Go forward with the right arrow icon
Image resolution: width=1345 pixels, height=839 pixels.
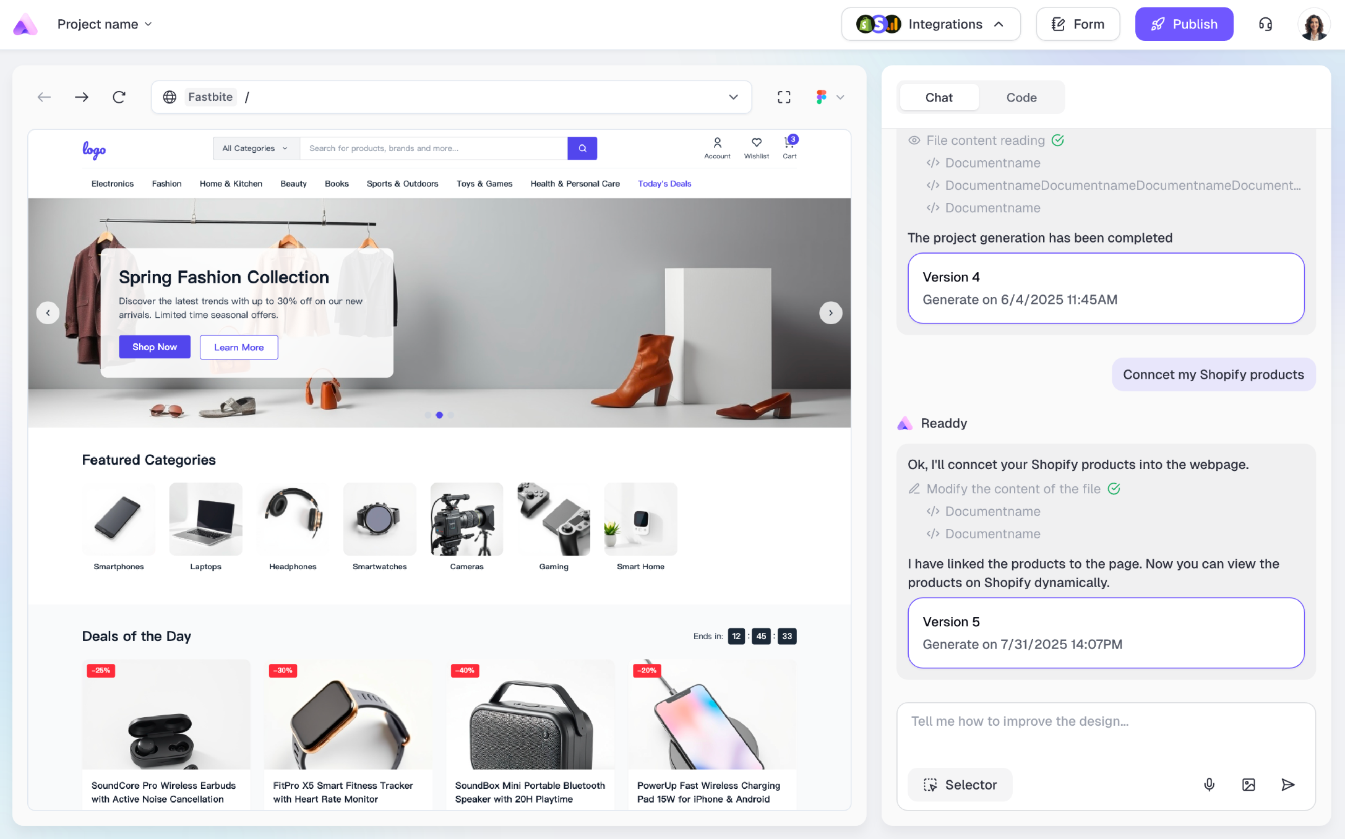tap(82, 97)
